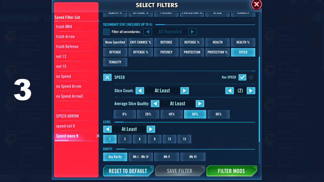Select Mk V rarity
The image size is (324, 182).
tap(167, 157)
